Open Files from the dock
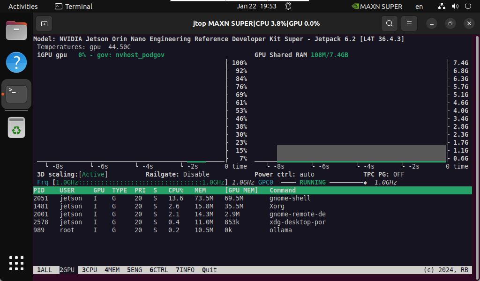The image size is (480, 281). tap(16, 31)
